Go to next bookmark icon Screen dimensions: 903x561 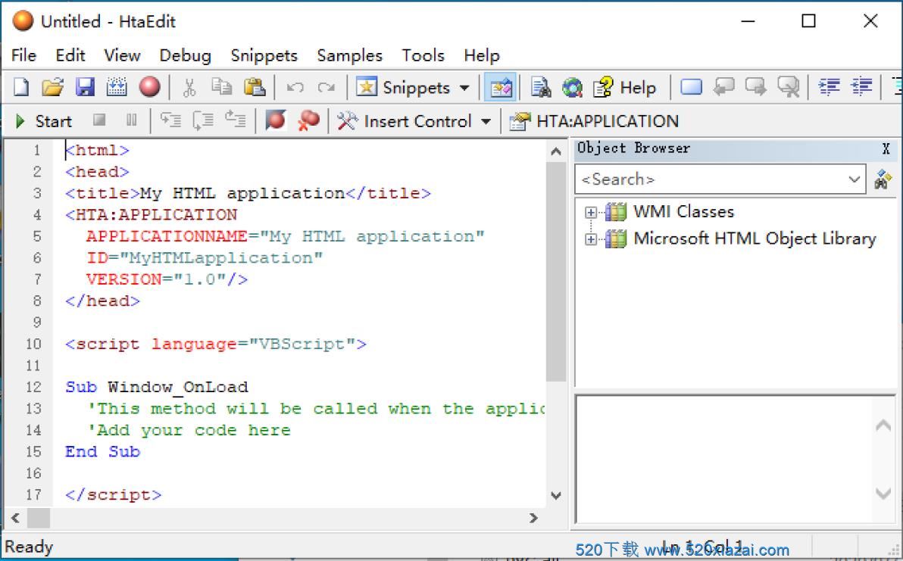point(755,88)
